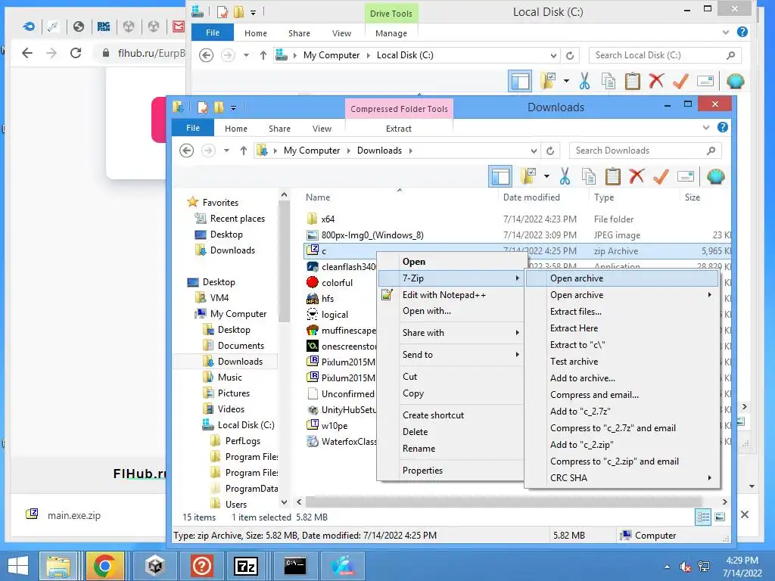Click the Search Local Disk (C:) field

(665, 55)
